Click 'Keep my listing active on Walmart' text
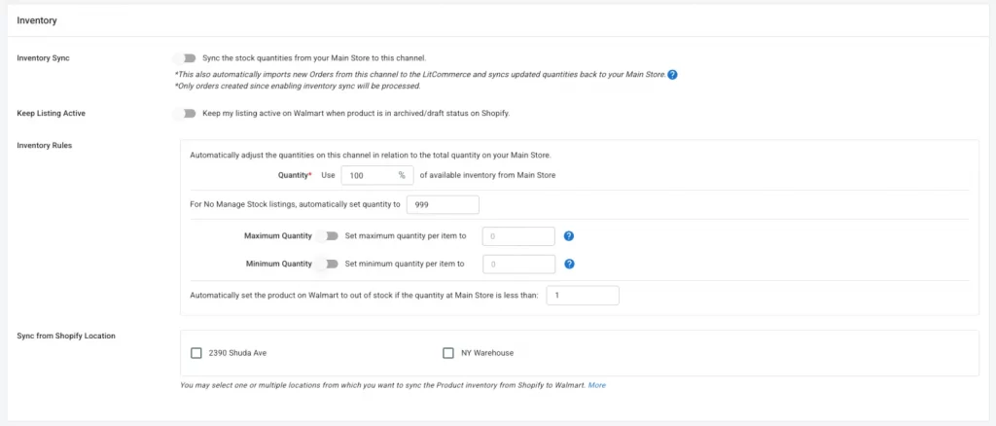The width and height of the screenshot is (996, 426). 356,114
